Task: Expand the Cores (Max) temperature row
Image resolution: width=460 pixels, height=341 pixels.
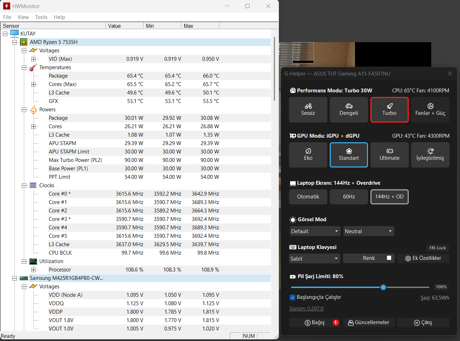Action: pos(33,84)
